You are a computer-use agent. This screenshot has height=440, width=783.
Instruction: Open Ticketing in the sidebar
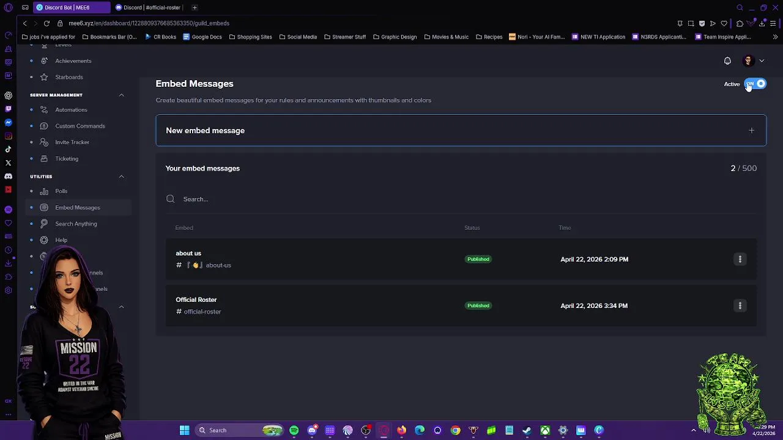(67, 158)
